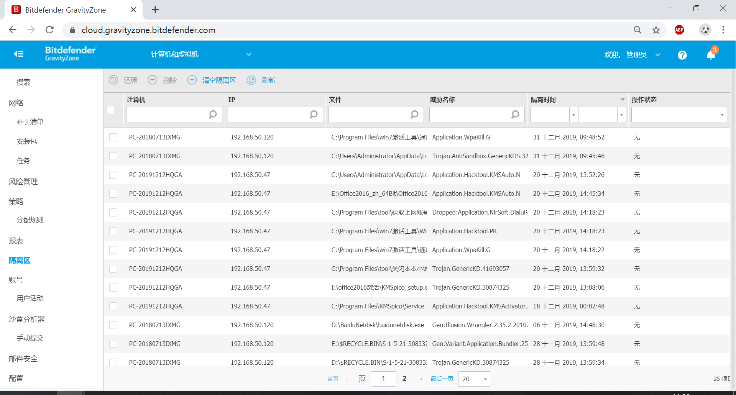Click the 计算机 filter input field
Image resolution: width=736 pixels, height=395 pixels.
pyautogui.click(x=174, y=115)
